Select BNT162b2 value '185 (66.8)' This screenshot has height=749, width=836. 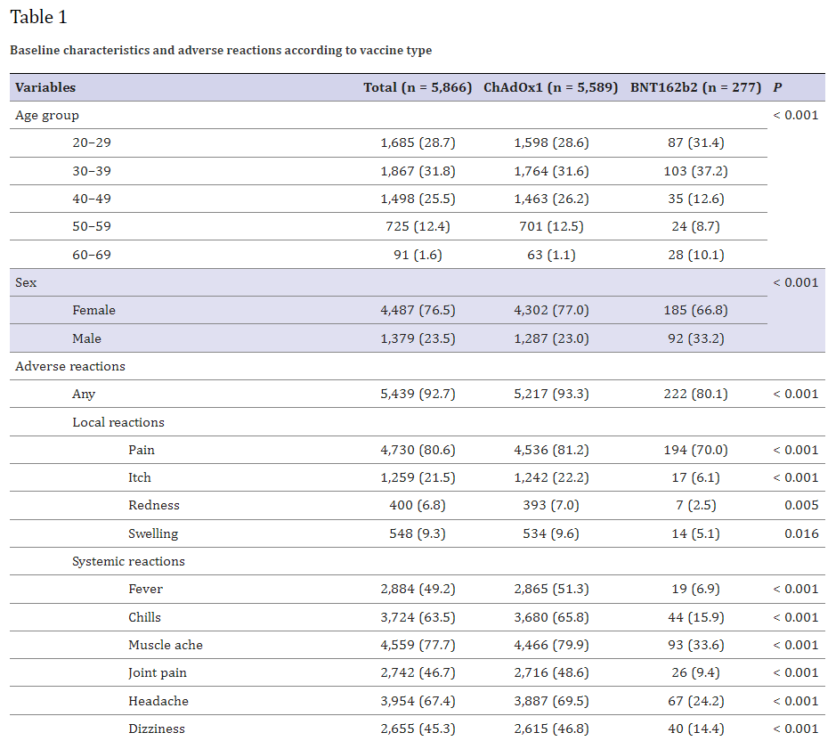coord(696,311)
